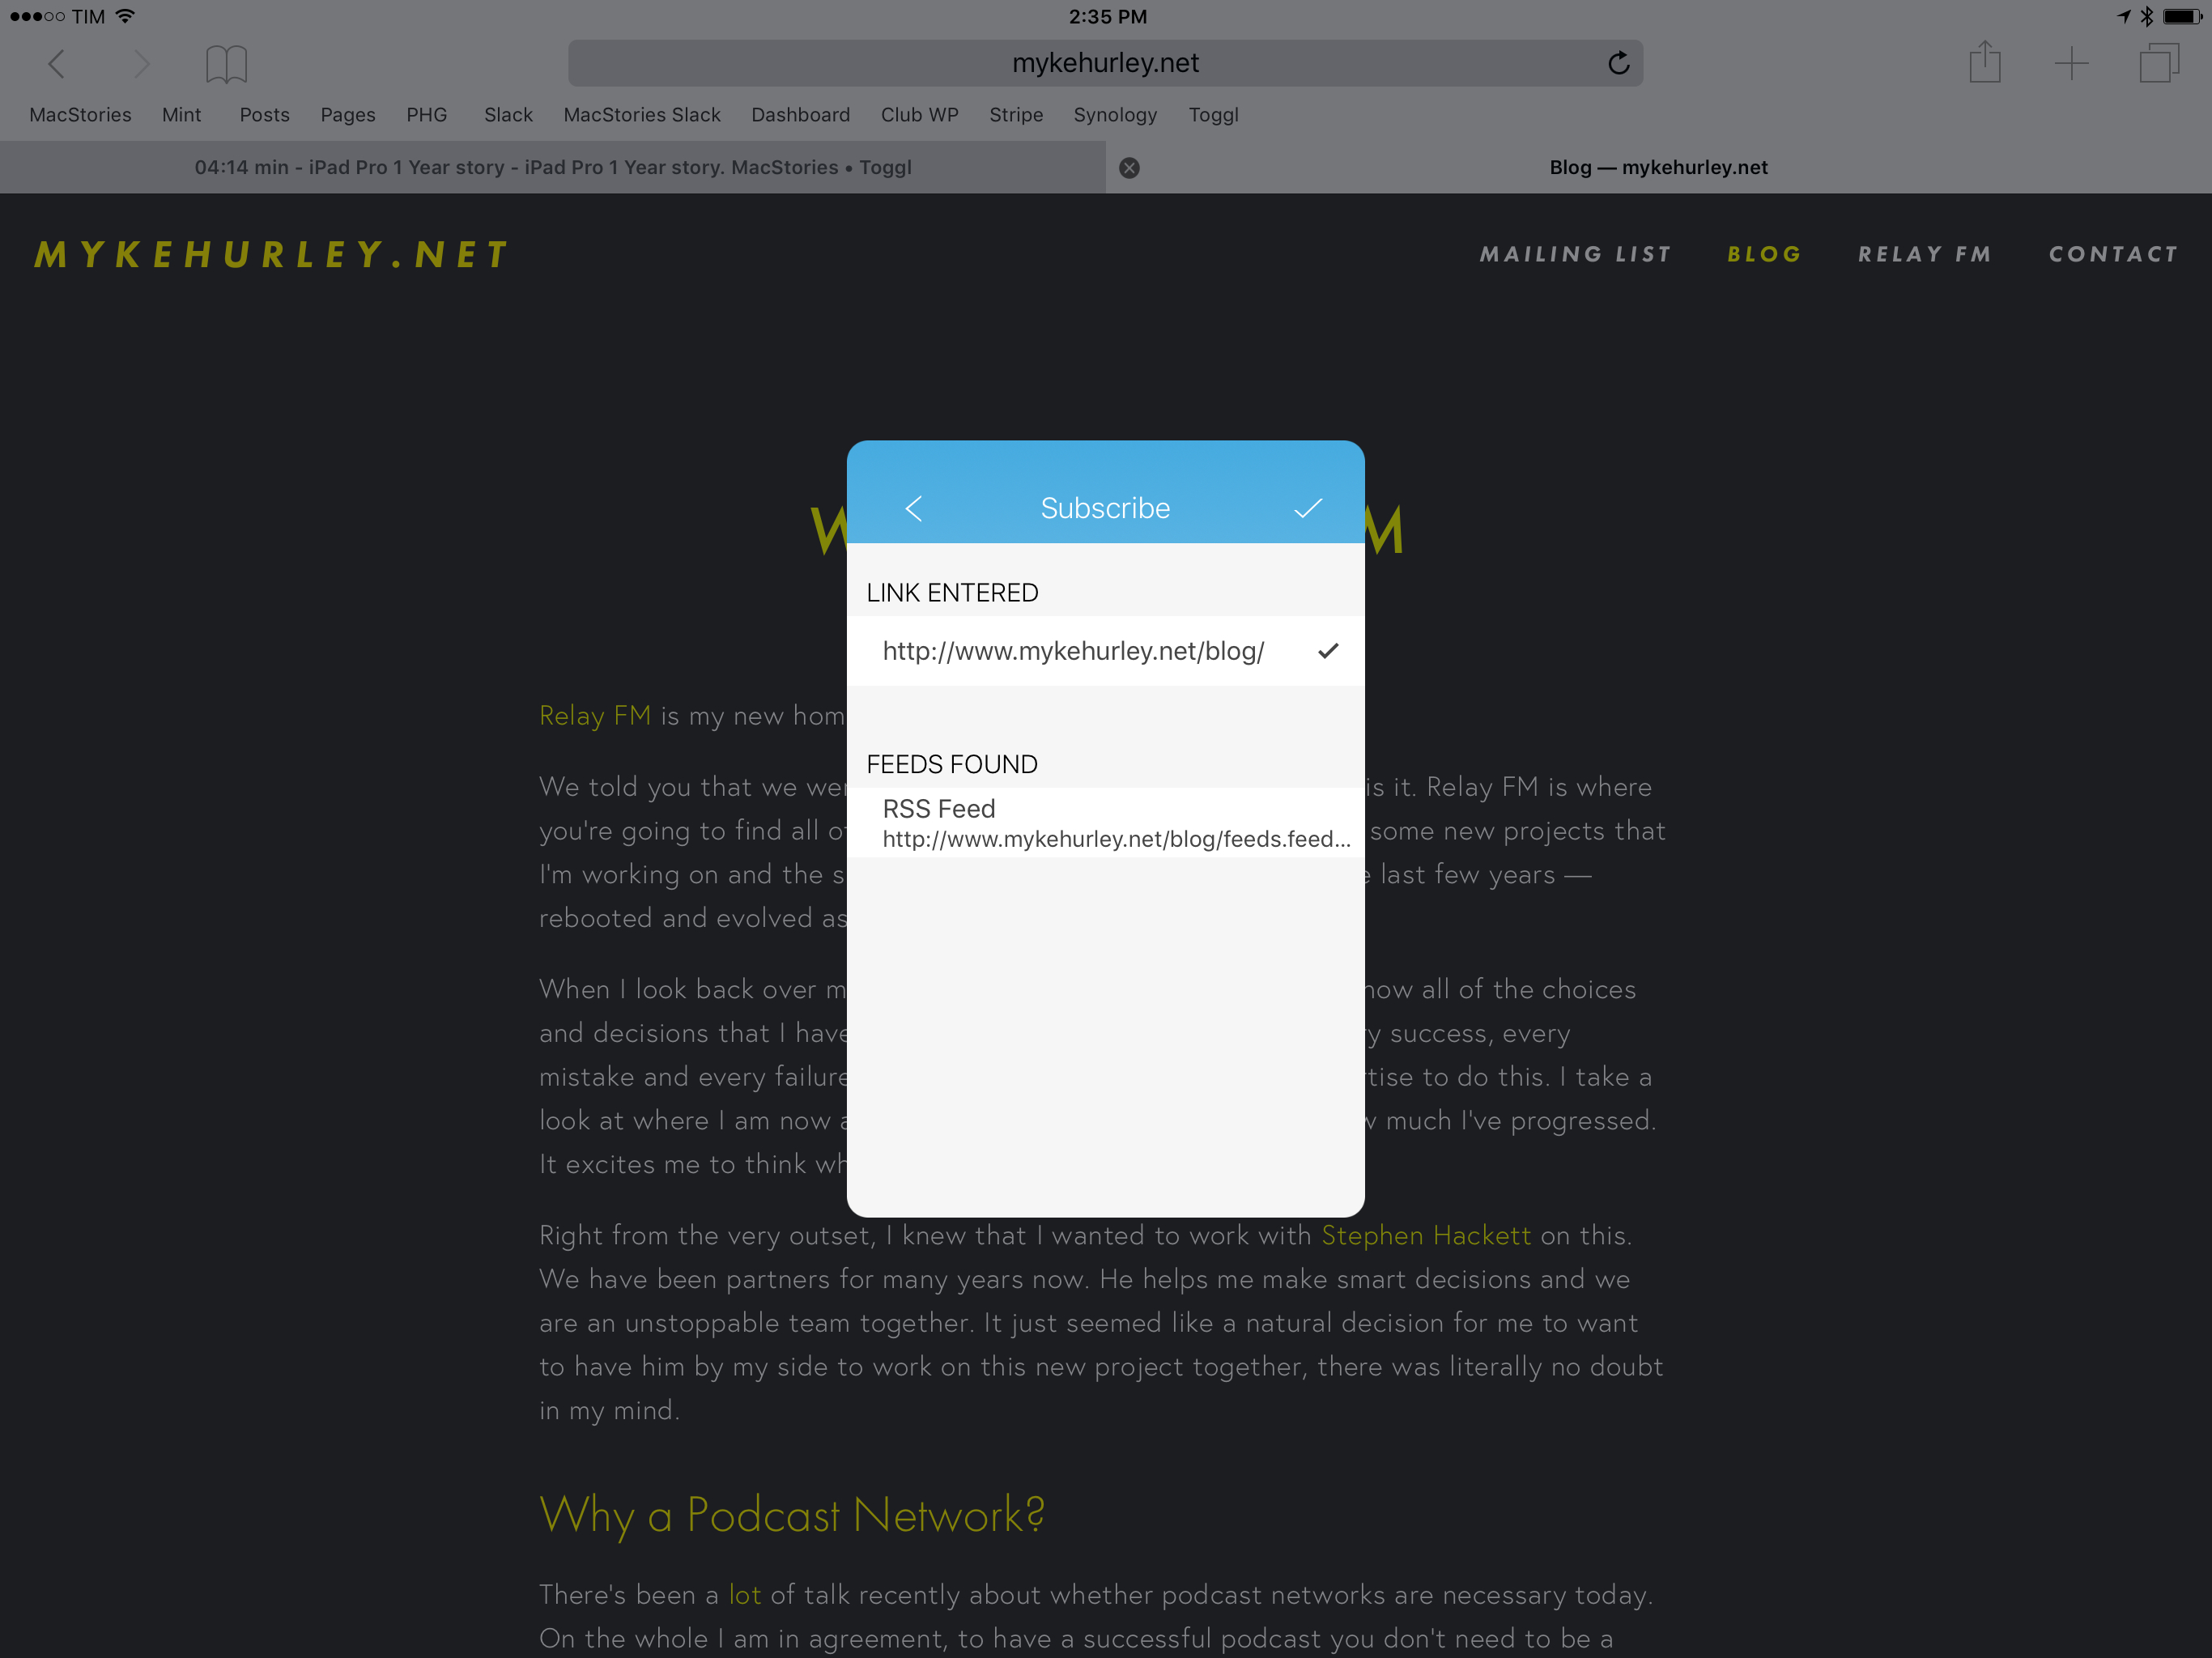Viewport: 2212px width, 1658px height.
Task: Open the MacStories Slack bookmark
Action: (641, 115)
